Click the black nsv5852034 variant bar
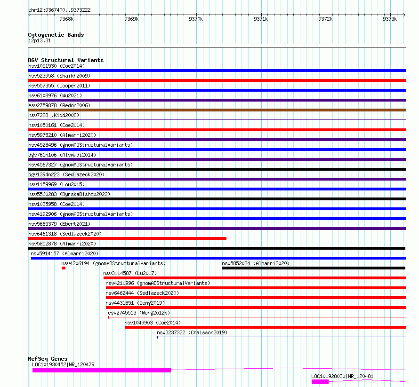419x387 pixels. point(314,268)
